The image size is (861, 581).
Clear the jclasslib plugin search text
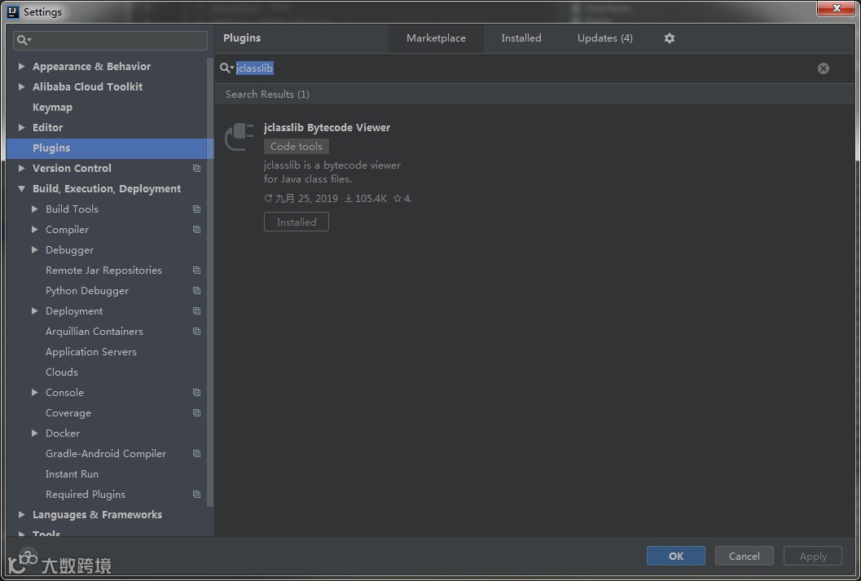[x=823, y=68]
